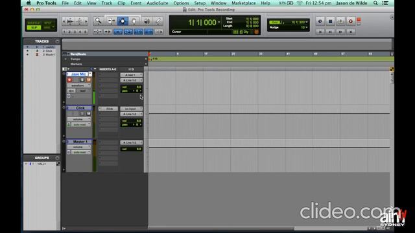Click the Stop transport button
The image size is (415, 233).
[330, 21]
